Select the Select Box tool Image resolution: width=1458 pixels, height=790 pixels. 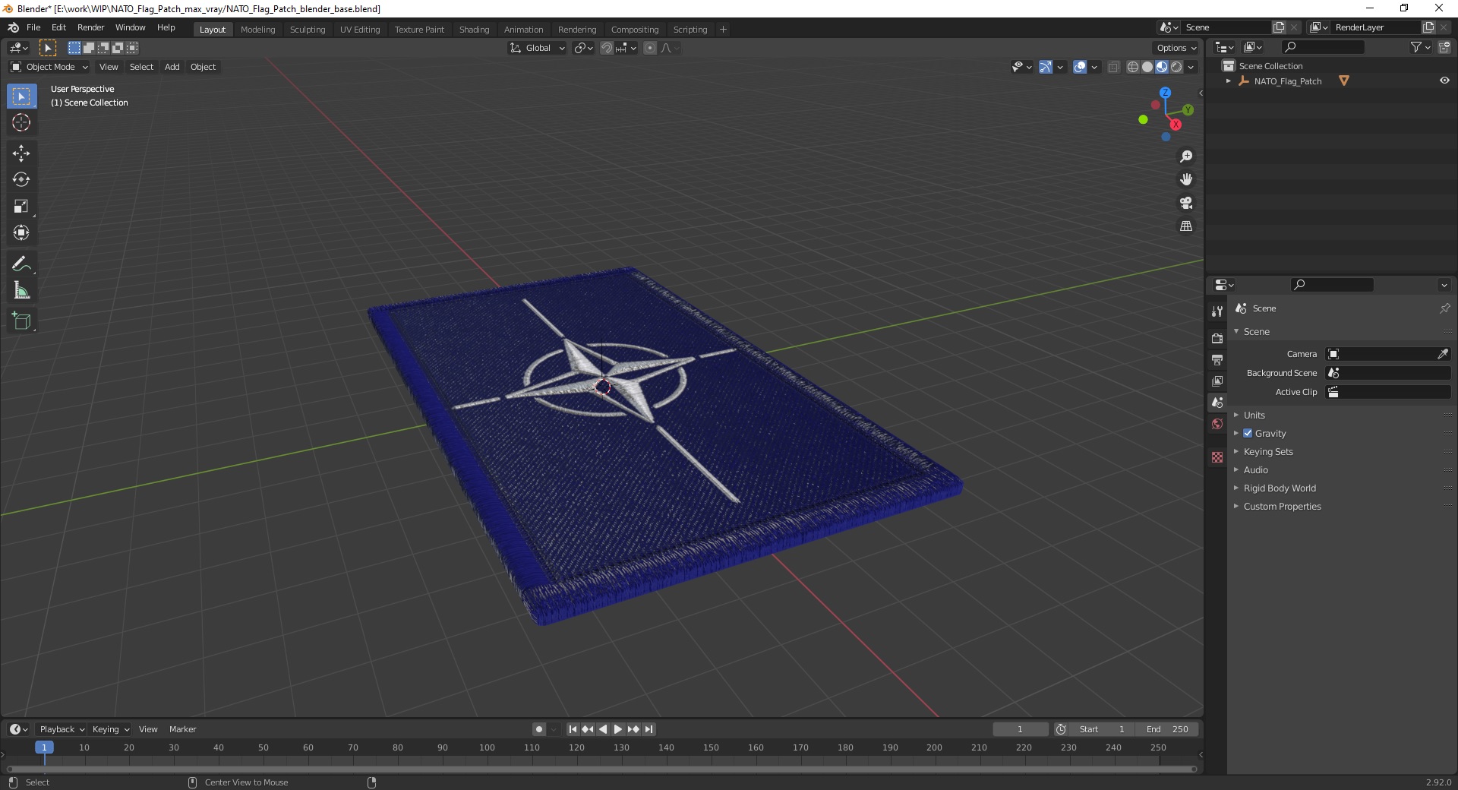pos(21,96)
